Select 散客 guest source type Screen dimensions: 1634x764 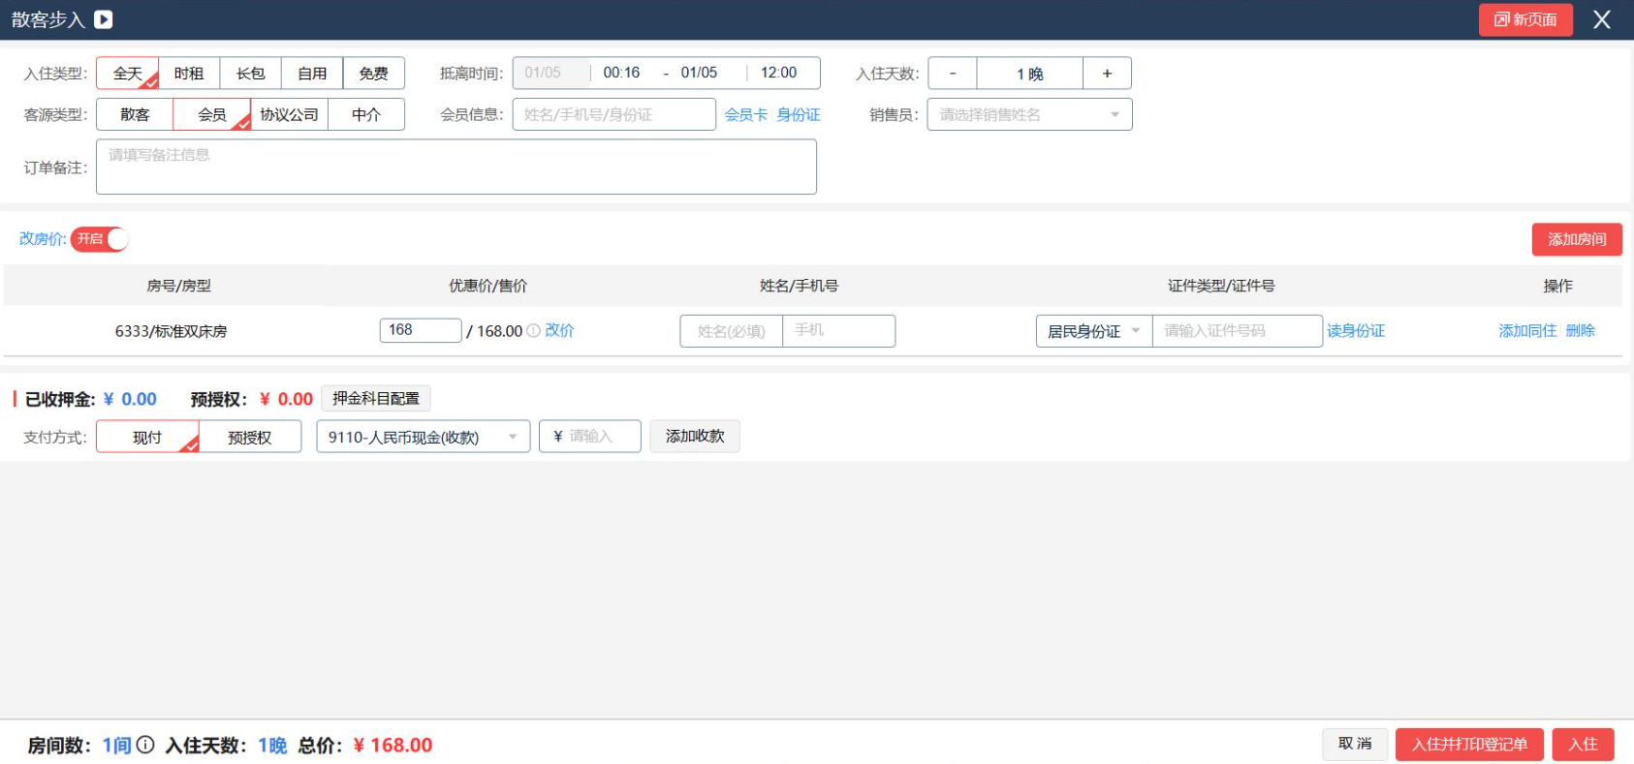(x=135, y=114)
